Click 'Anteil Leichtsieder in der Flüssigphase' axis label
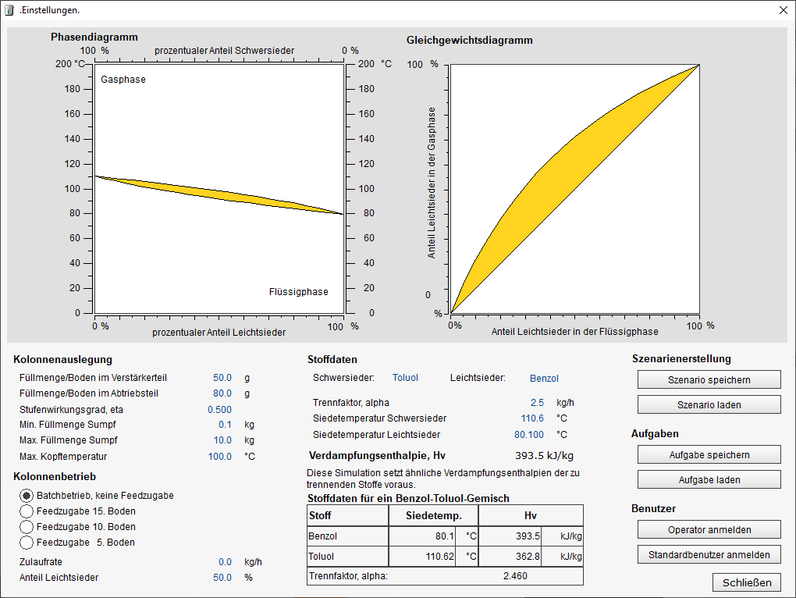This screenshot has width=796, height=598. tap(574, 332)
